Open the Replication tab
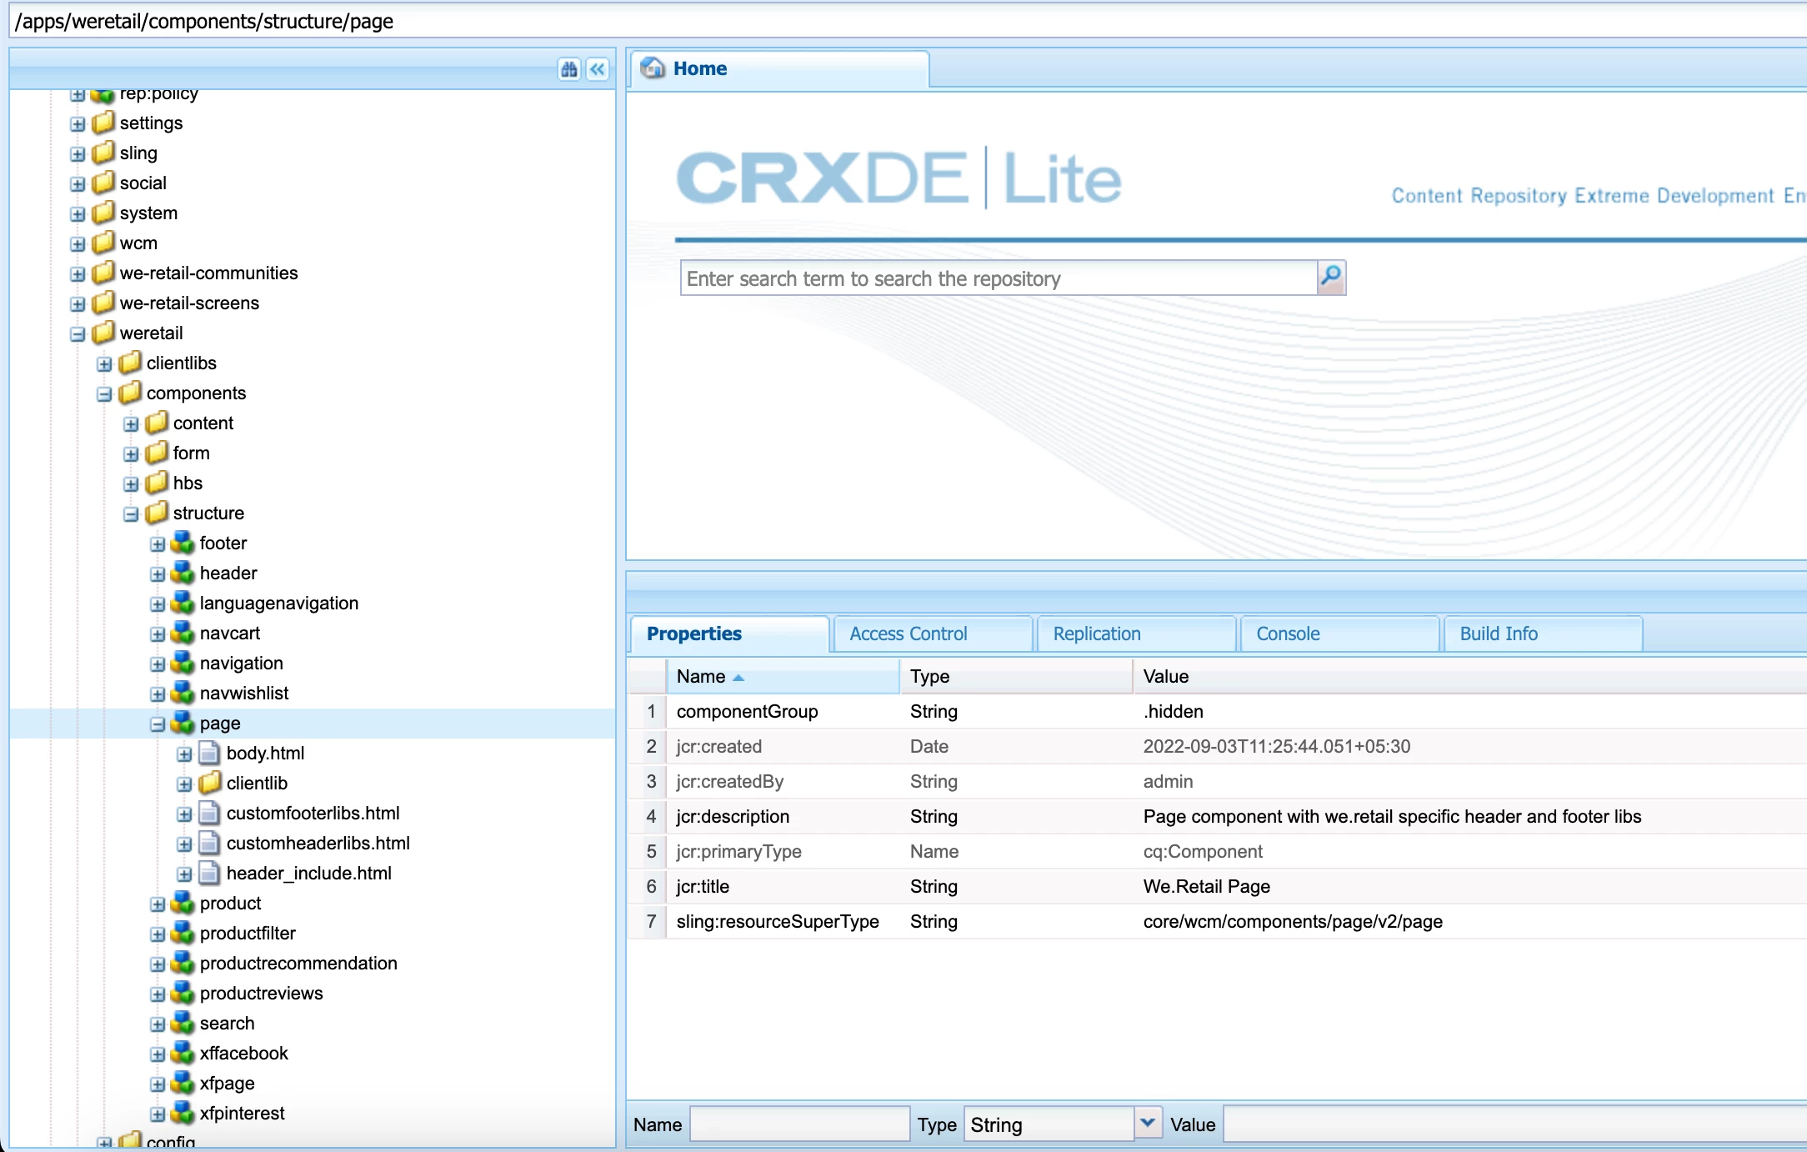This screenshot has height=1152, width=1807. pyautogui.click(x=1097, y=634)
